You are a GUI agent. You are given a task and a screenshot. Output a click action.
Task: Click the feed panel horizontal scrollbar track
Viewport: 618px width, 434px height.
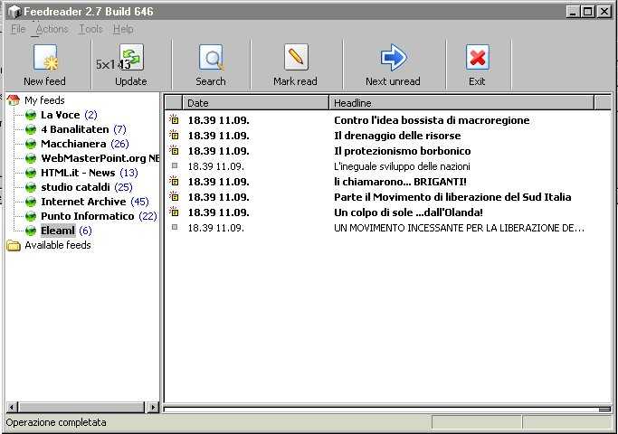81,408
